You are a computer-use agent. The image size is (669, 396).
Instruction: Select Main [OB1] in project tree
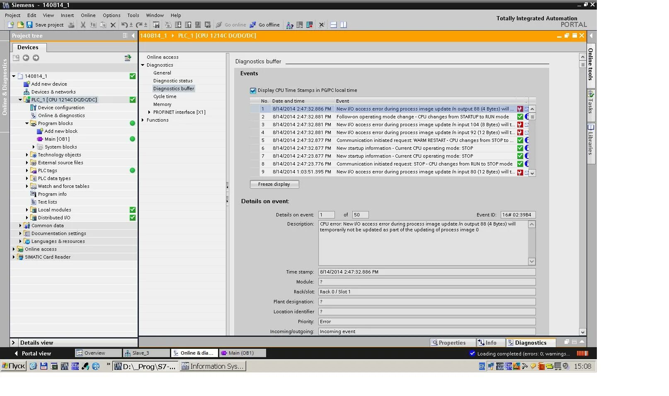57,139
